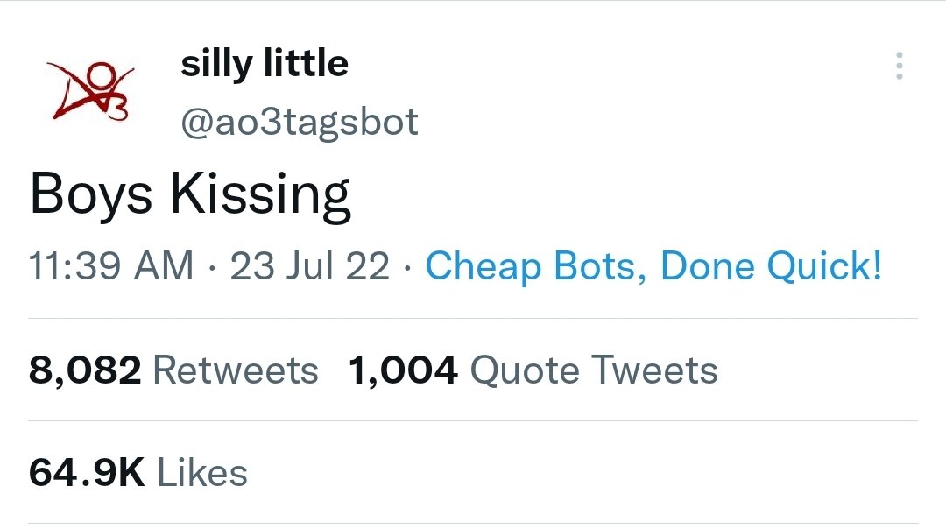The height and width of the screenshot is (529, 946).
Task: Click the word 'Done' in source link
Action: [707, 265]
